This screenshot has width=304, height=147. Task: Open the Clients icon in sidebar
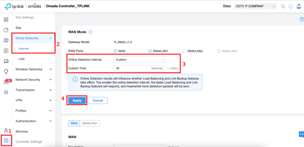(x=6, y=61)
